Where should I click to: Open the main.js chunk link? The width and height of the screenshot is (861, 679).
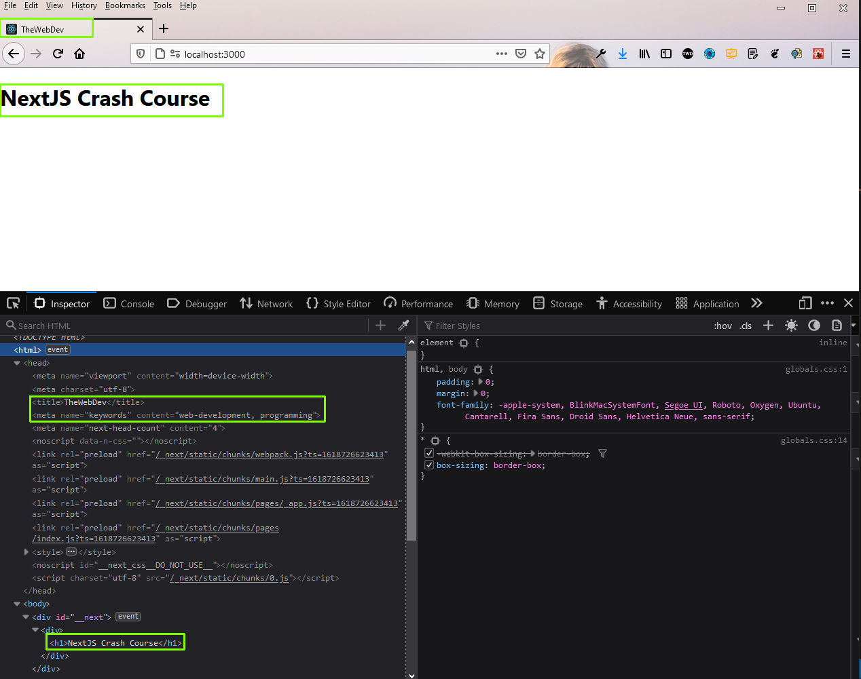tap(263, 479)
